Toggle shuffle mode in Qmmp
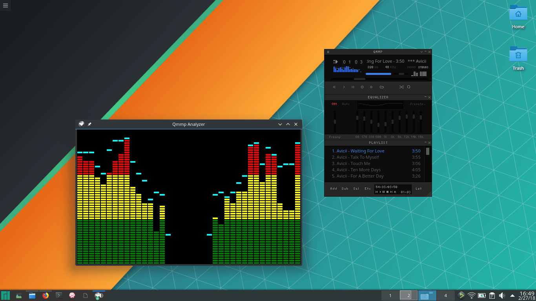Viewport: 536px width, 301px height. pos(401,87)
